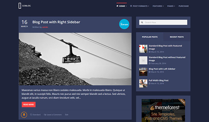Open the Simsan author avatar circle

124,24
